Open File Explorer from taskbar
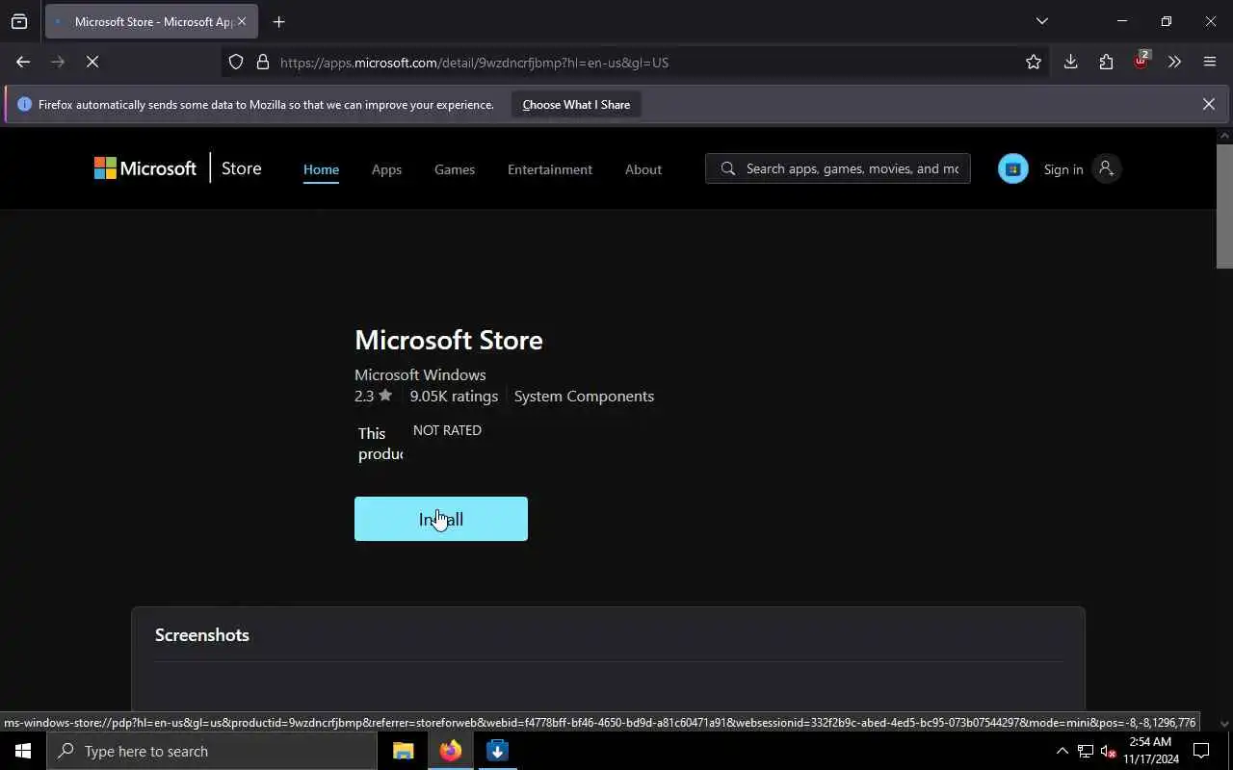The image size is (1233, 770). point(403,751)
